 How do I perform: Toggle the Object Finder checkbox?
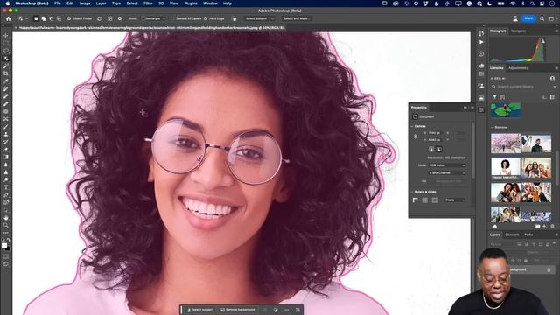(69, 18)
